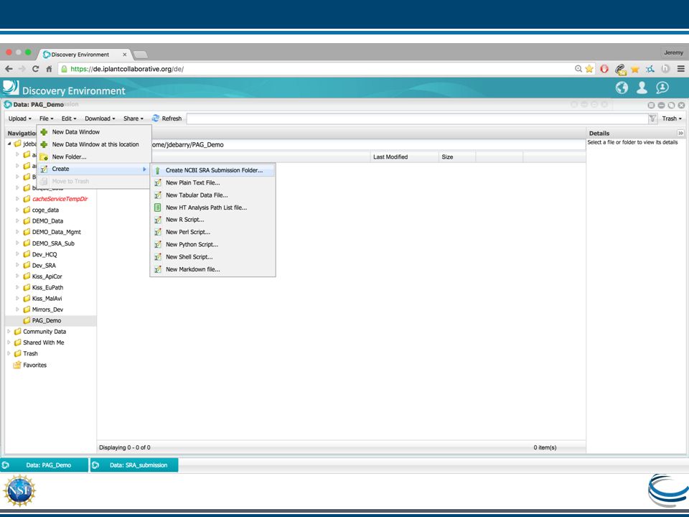Open the Upload dropdown menu
This screenshot has height=517, width=689.
click(x=20, y=118)
